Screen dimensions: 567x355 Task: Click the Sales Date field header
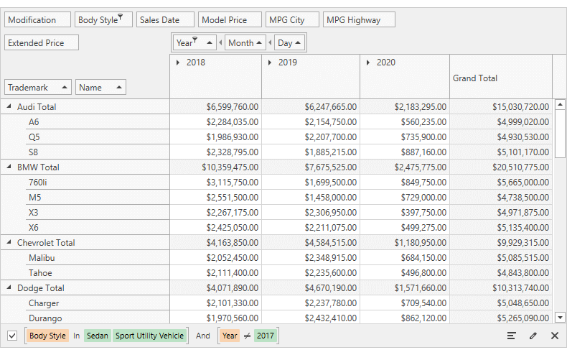pos(165,20)
